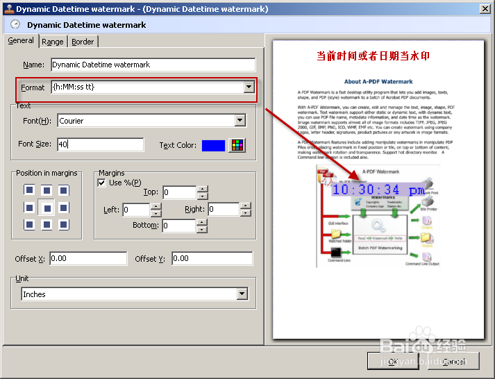495x379 pixels.
Task: Click the blue Text Color swatch
Action: (x=213, y=146)
